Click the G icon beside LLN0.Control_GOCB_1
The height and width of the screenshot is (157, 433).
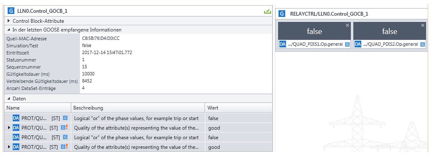pyautogui.click(x=11, y=11)
